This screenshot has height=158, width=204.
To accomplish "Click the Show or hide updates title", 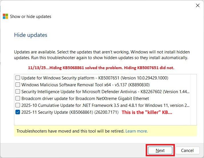I will pos(31,17).
